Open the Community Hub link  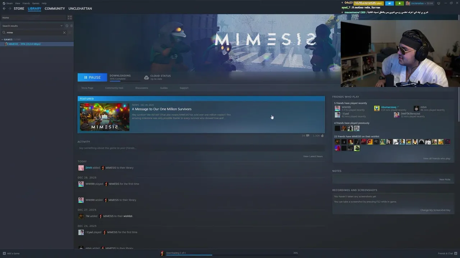(x=114, y=88)
